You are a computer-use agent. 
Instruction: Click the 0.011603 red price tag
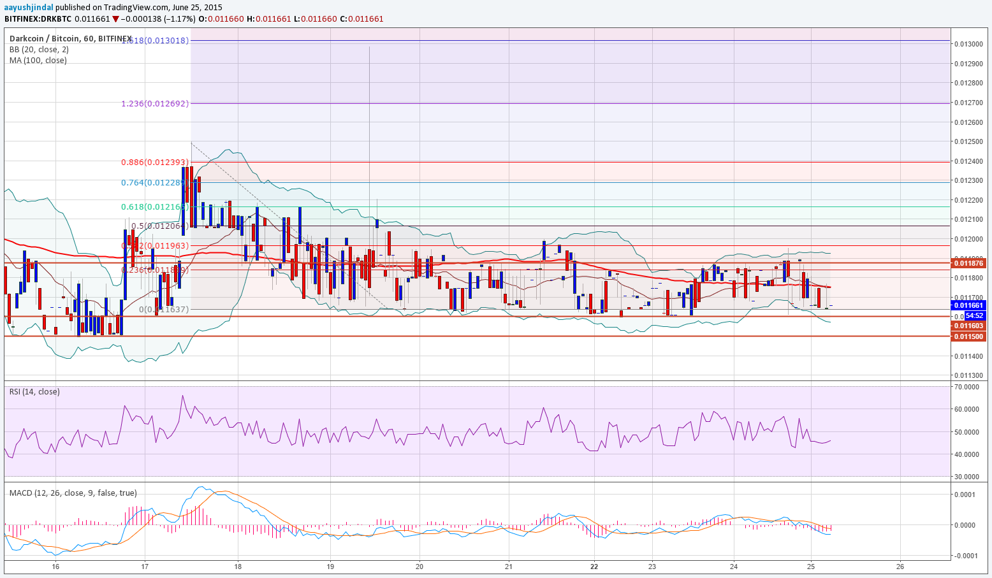click(x=968, y=325)
